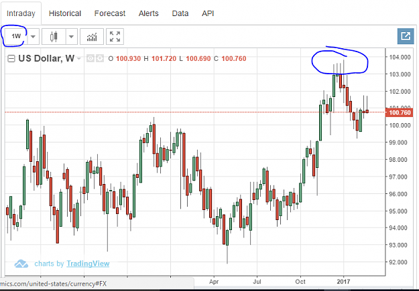
Task: Open US Dollar series settings gear
Action: click(x=100, y=58)
